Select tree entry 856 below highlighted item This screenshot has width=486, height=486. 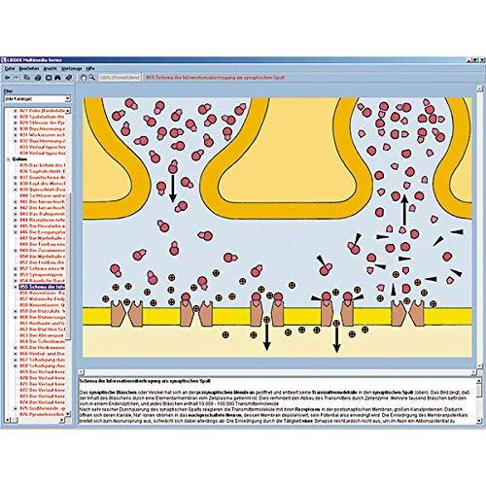43,293
